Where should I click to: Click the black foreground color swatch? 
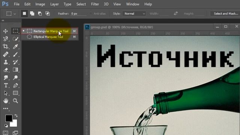(9, 118)
